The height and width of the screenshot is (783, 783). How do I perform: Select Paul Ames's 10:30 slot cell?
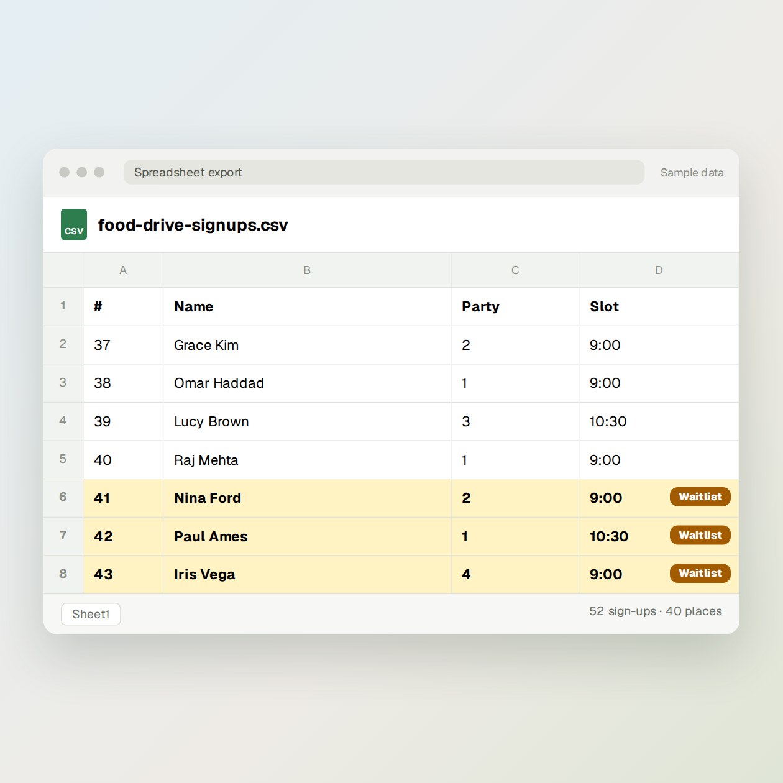[659, 536]
